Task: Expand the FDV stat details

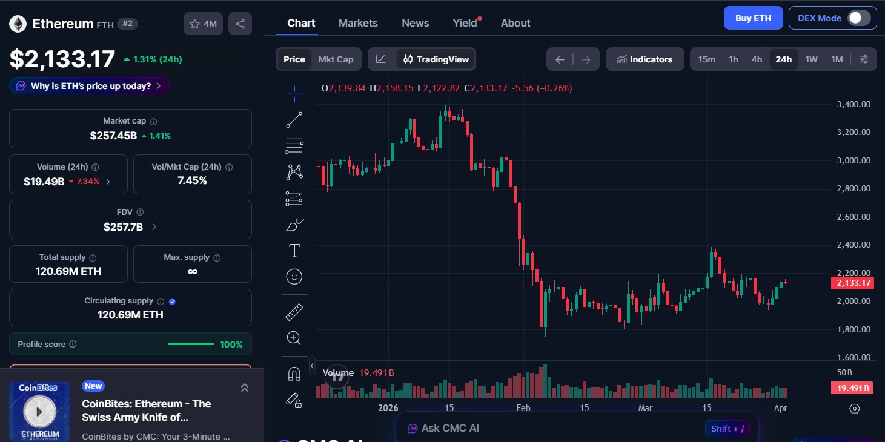Action: (153, 226)
